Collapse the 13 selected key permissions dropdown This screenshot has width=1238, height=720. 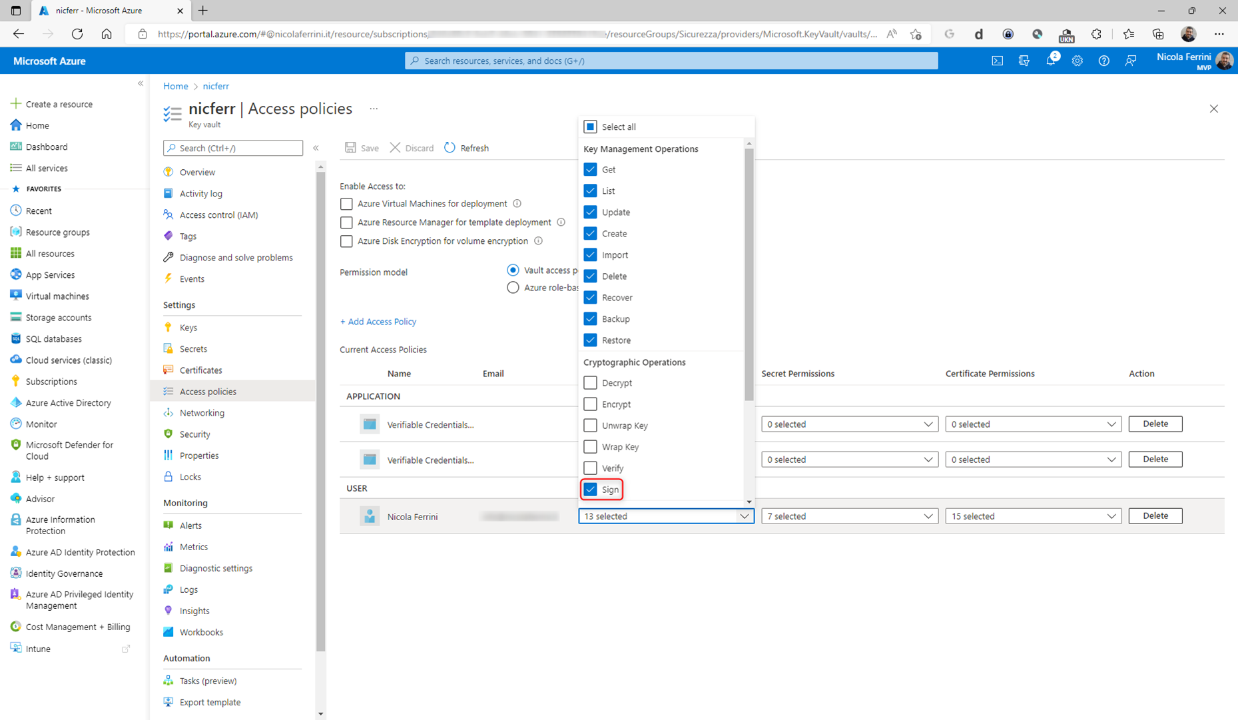click(x=666, y=516)
